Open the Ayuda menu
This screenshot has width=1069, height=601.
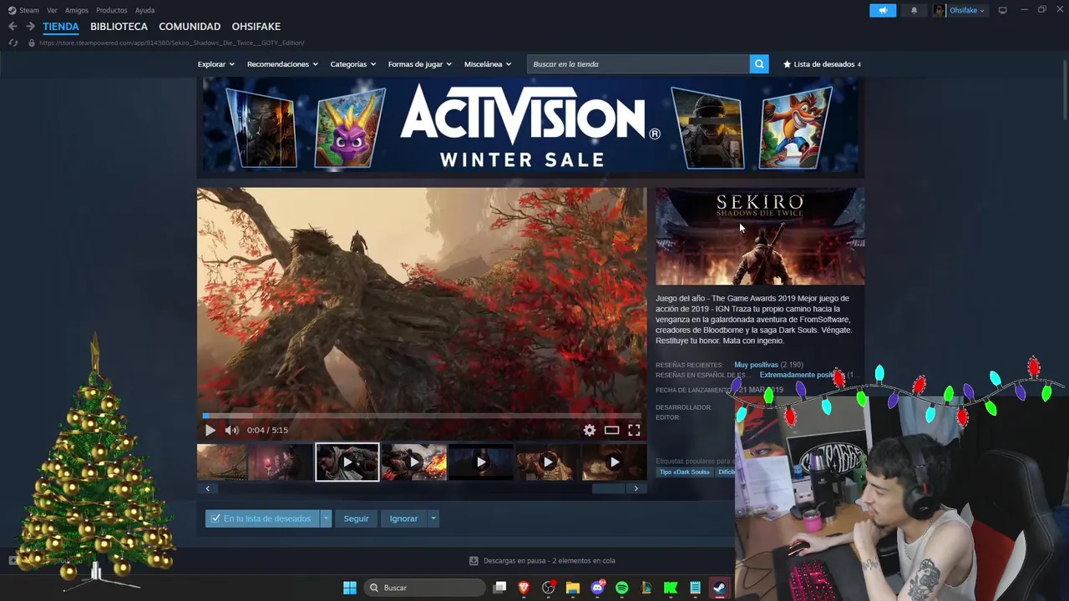point(144,10)
